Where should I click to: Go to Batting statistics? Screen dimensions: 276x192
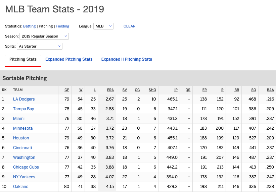click(29, 26)
